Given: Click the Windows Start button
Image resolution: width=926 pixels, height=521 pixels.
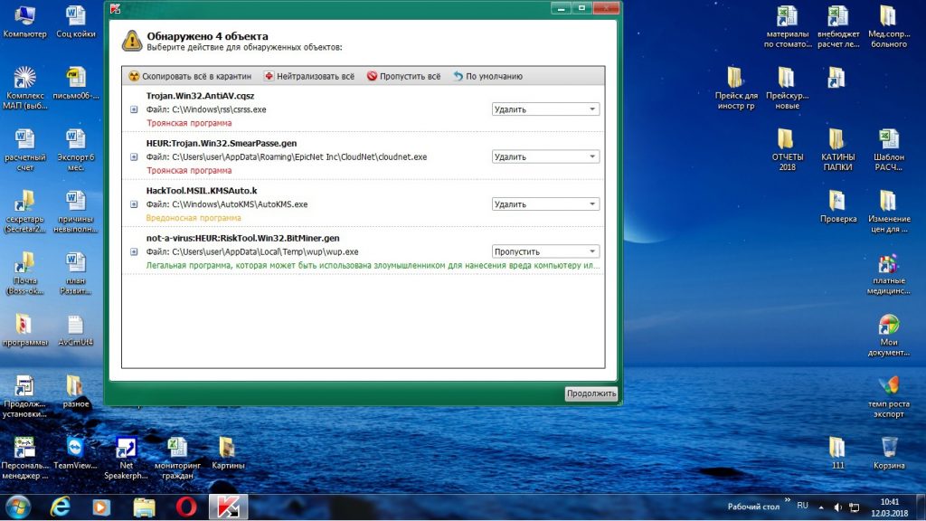Looking at the screenshot, I should coord(18,507).
